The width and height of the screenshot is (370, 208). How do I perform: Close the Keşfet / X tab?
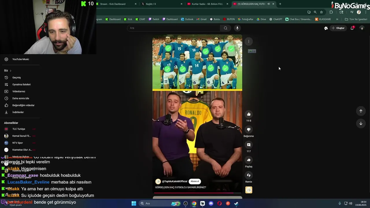click(182, 4)
